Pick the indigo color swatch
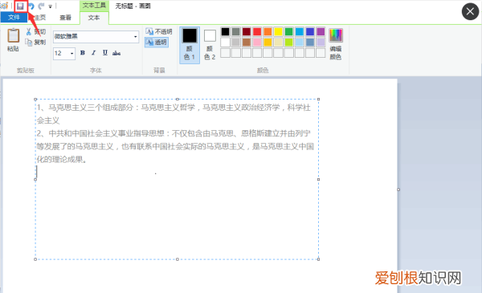The height and width of the screenshot is (293, 482). pyautogui.click(x=310, y=31)
